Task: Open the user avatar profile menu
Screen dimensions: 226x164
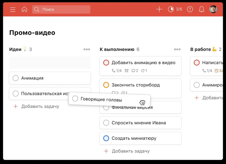Action: (213, 9)
